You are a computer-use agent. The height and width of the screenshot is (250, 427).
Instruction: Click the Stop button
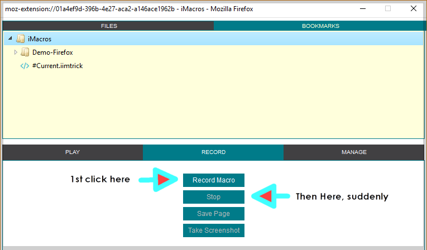point(213,197)
